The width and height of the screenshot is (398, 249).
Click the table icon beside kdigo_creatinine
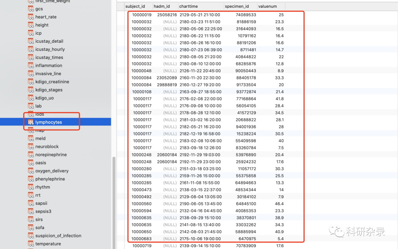31,82
